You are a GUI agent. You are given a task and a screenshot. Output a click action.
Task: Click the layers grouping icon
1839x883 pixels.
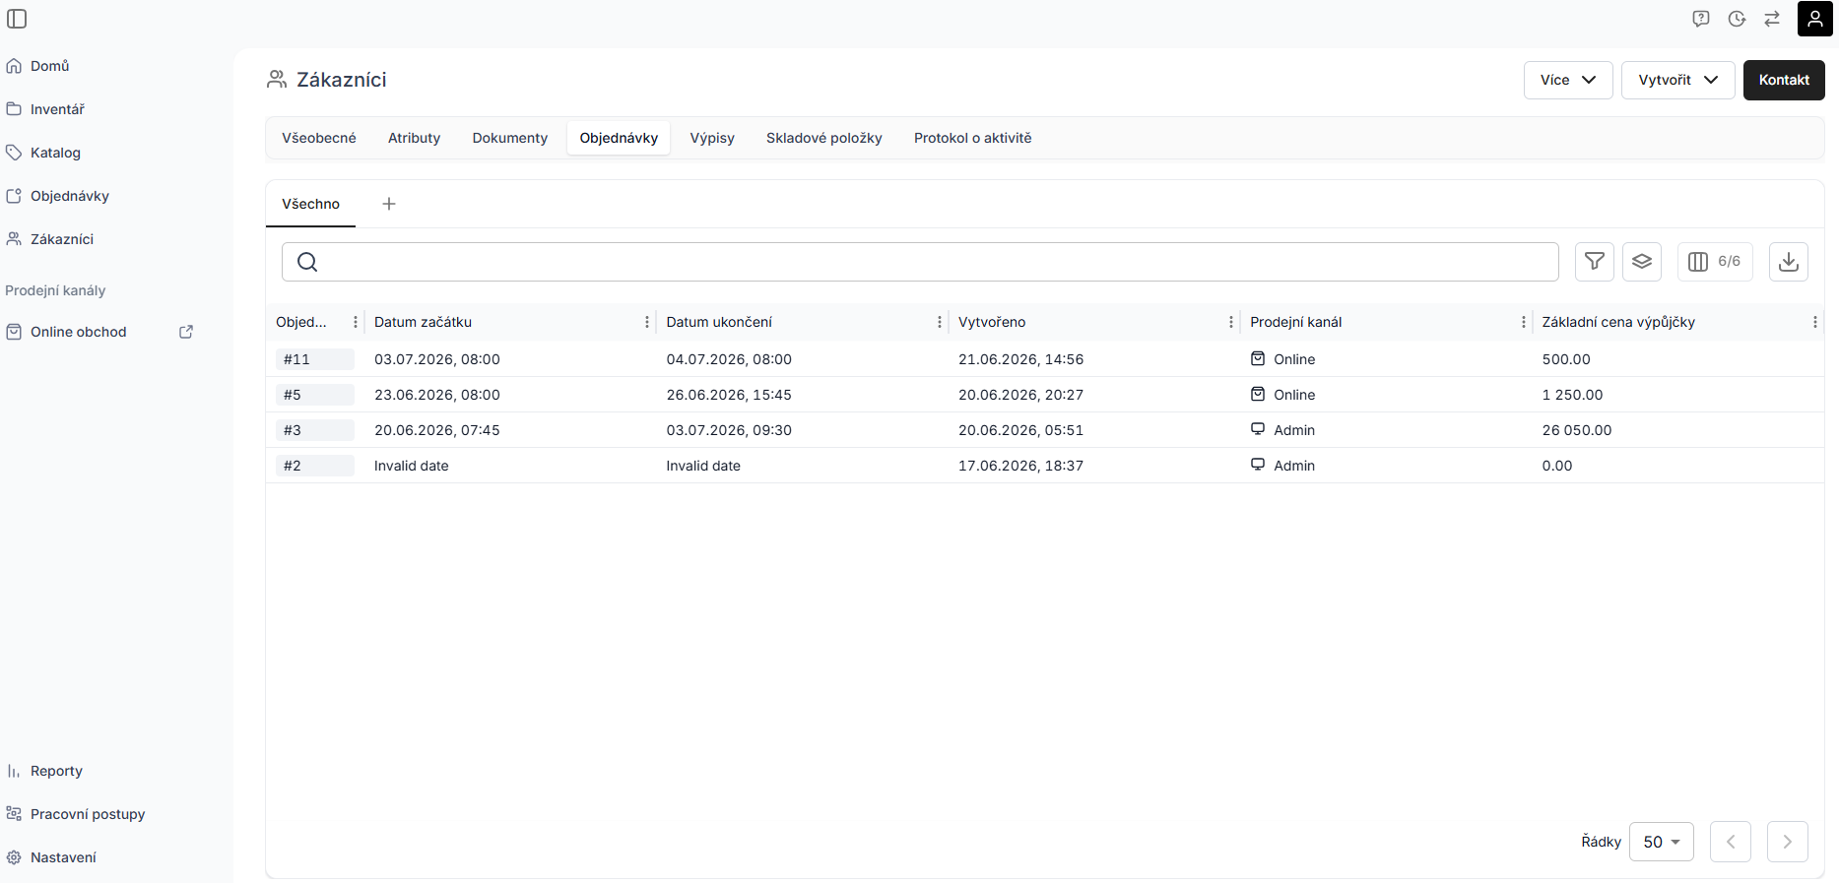(1642, 262)
